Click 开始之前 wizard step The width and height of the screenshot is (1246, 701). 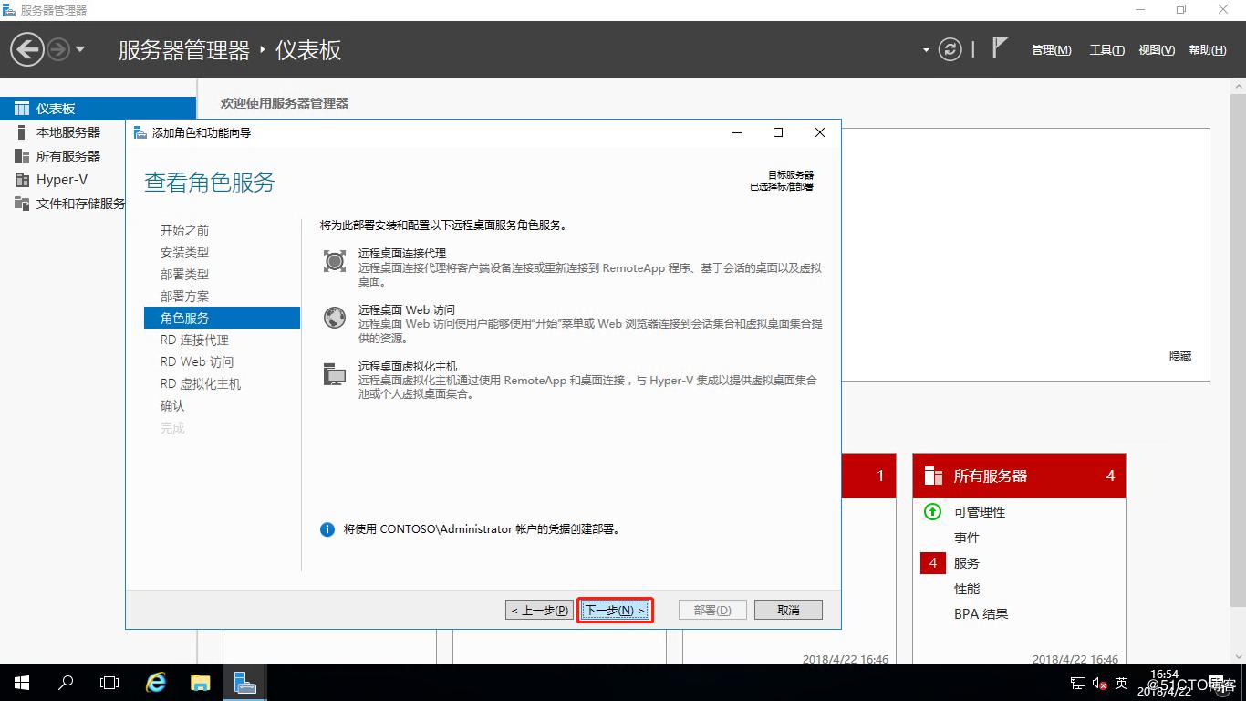tap(184, 231)
